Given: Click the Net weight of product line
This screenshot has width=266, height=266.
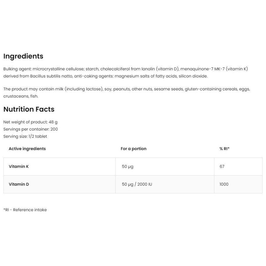Looking at the screenshot, I should [30, 122].
